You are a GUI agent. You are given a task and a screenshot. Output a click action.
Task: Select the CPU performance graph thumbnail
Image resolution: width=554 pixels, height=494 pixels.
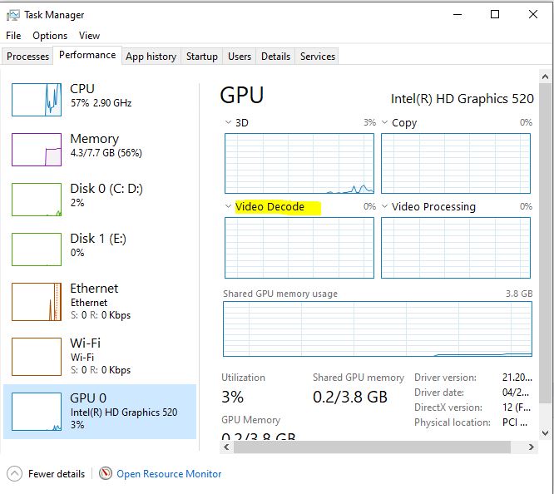pos(37,99)
